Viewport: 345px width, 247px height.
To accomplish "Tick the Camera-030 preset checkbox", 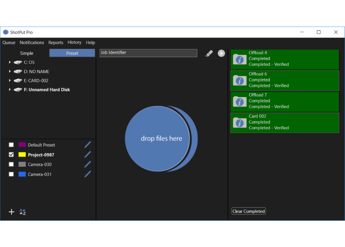I will tap(11, 165).
